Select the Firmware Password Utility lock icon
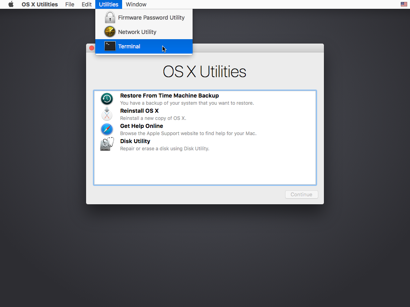The width and height of the screenshot is (410, 307). coord(109,17)
